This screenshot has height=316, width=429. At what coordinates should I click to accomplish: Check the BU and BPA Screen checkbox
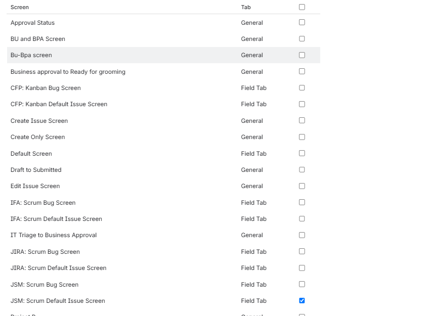[x=302, y=39]
